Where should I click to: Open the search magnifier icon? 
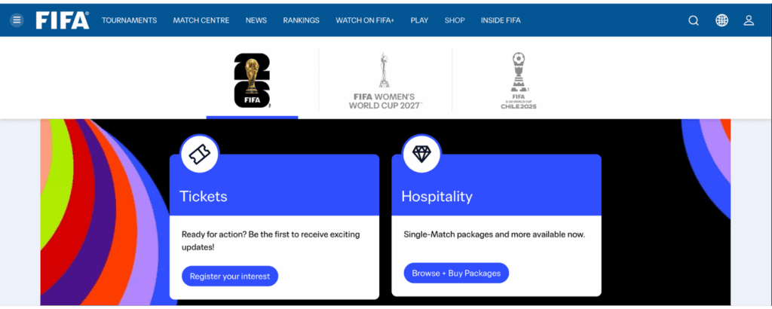click(x=694, y=20)
